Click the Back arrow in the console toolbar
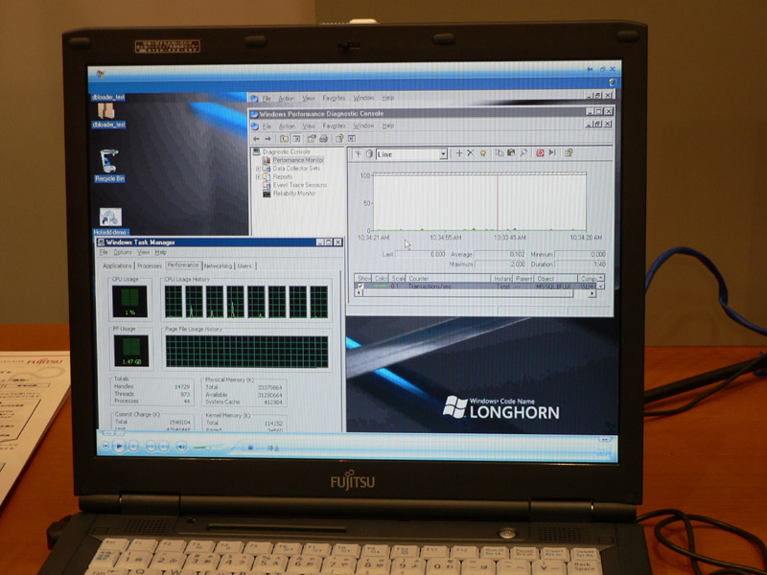 pos(256,139)
